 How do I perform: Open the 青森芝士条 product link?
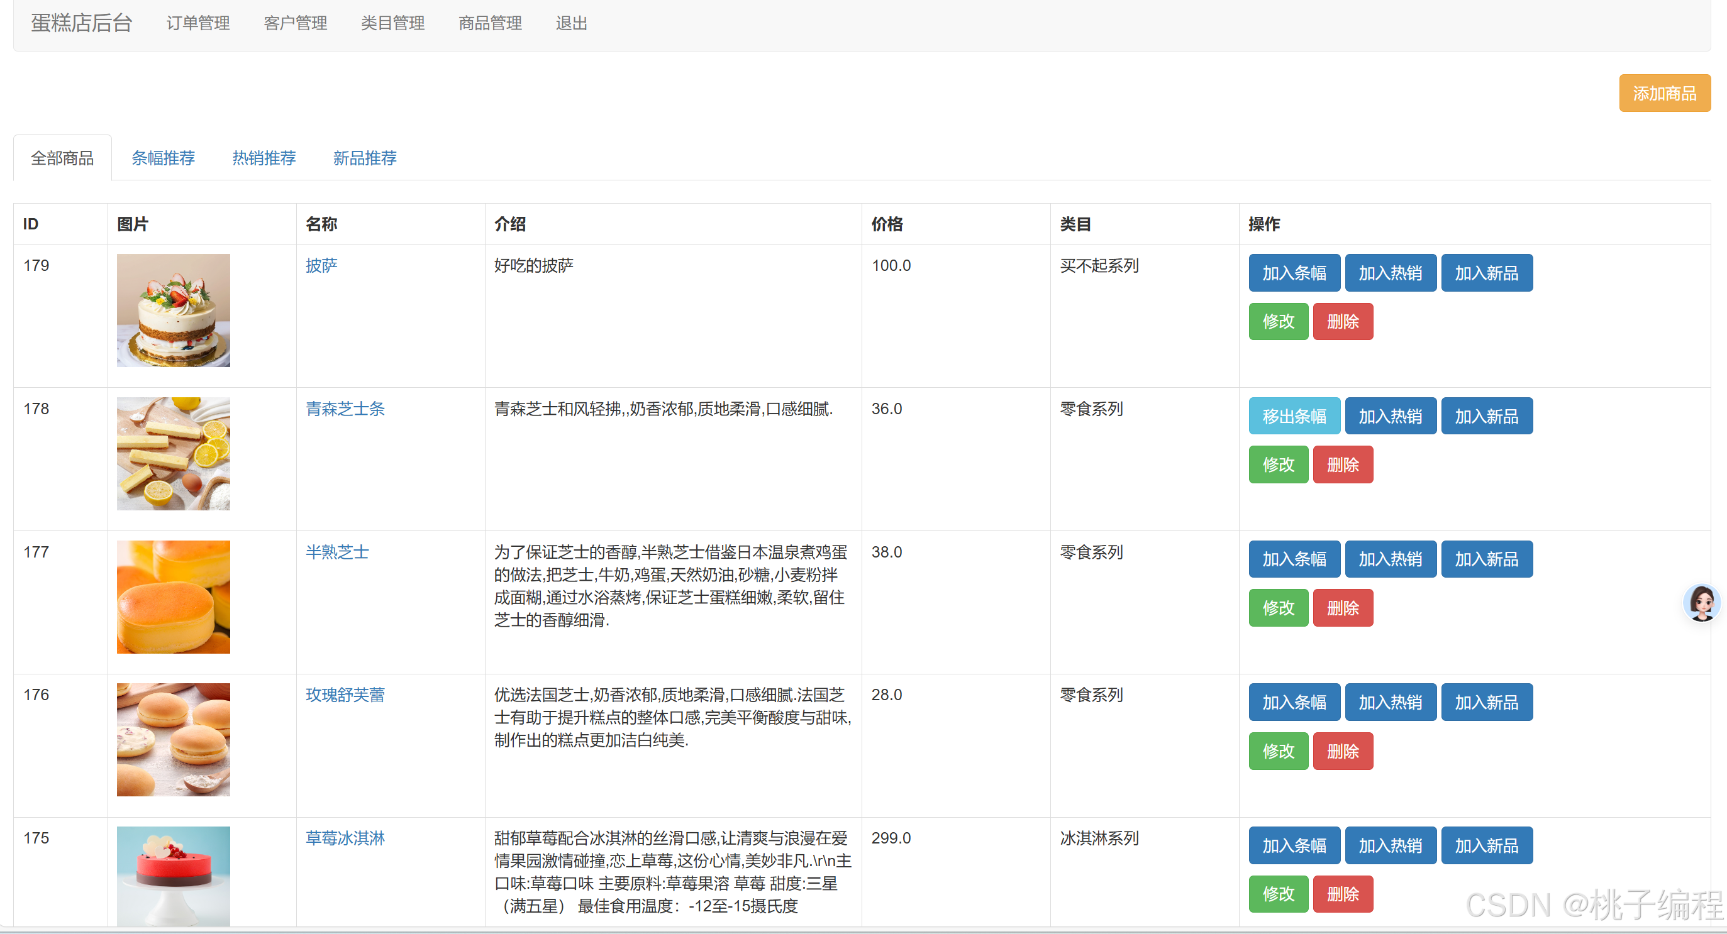tap(345, 409)
